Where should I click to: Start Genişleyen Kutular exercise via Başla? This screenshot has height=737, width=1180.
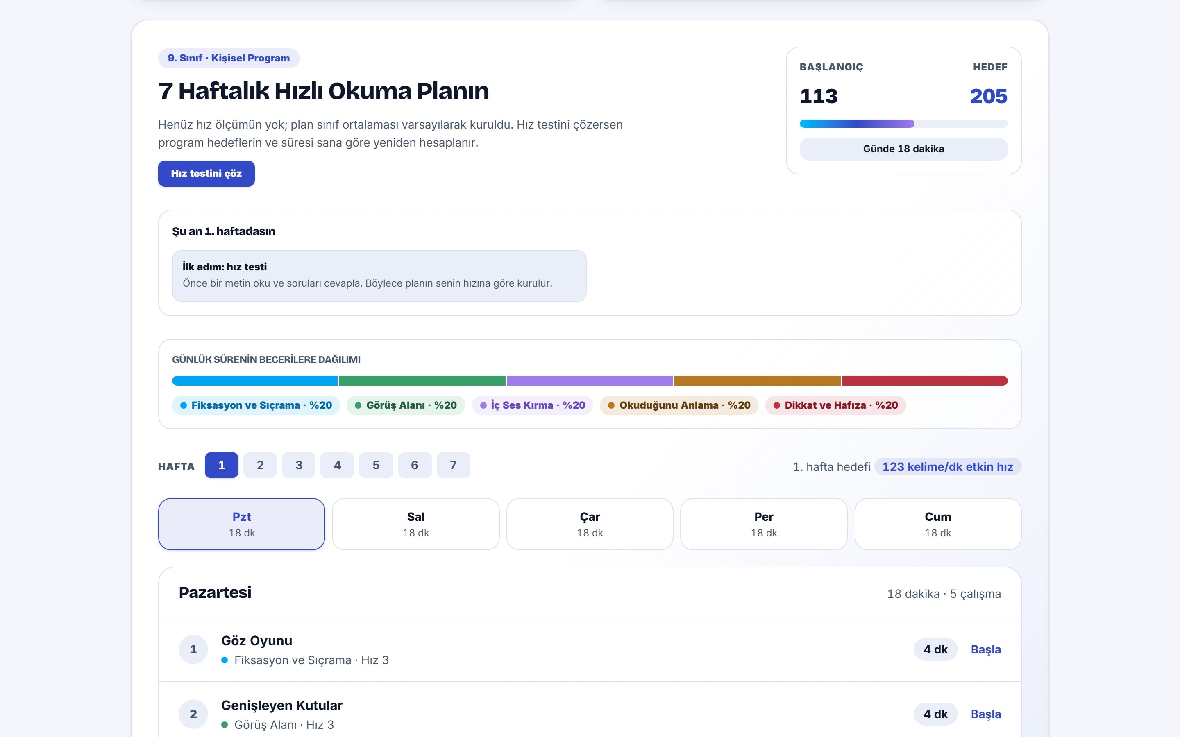[985, 714]
